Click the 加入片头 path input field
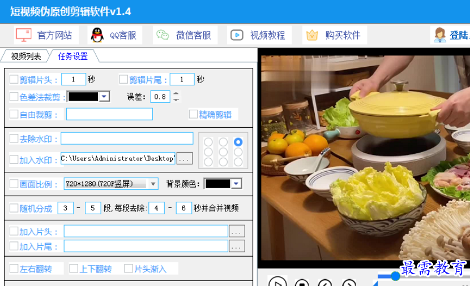 [x=146, y=231]
